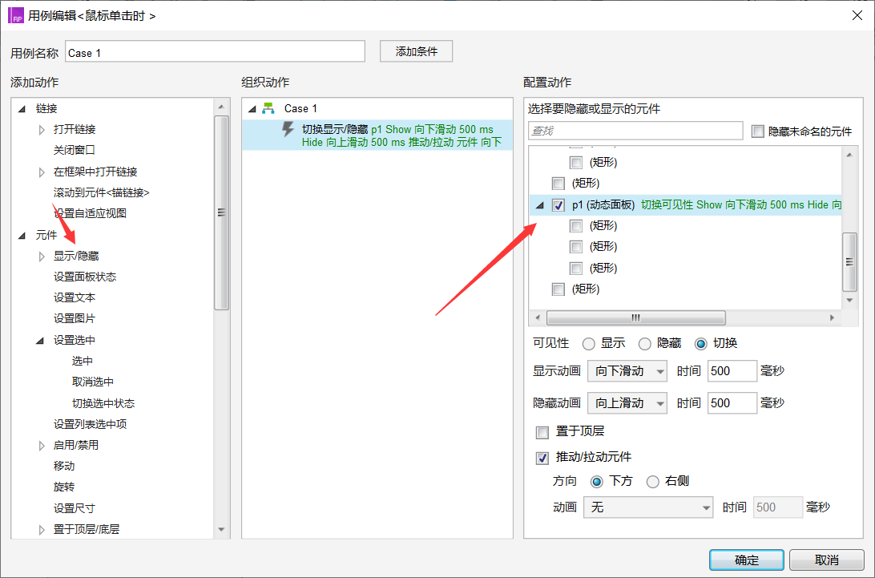Confirm with the 确定 button
This screenshot has height=578, width=875.
pos(746,560)
